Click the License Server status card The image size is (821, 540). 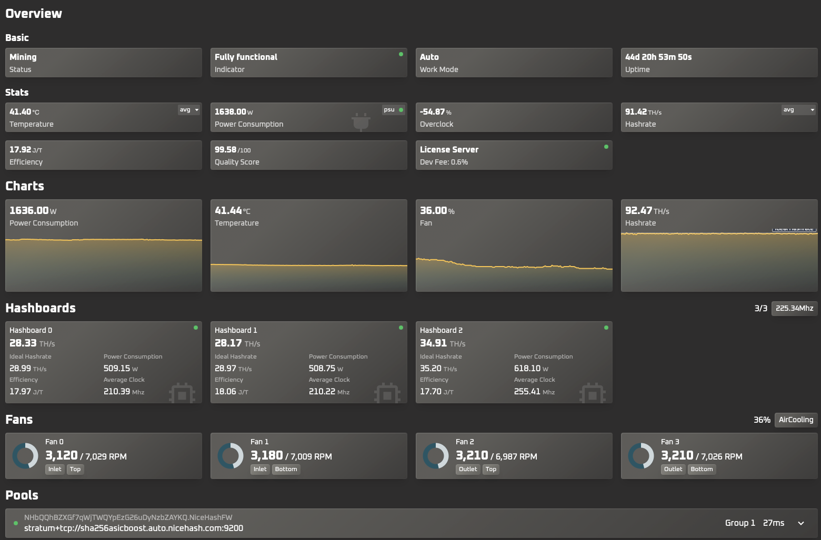[514, 155]
